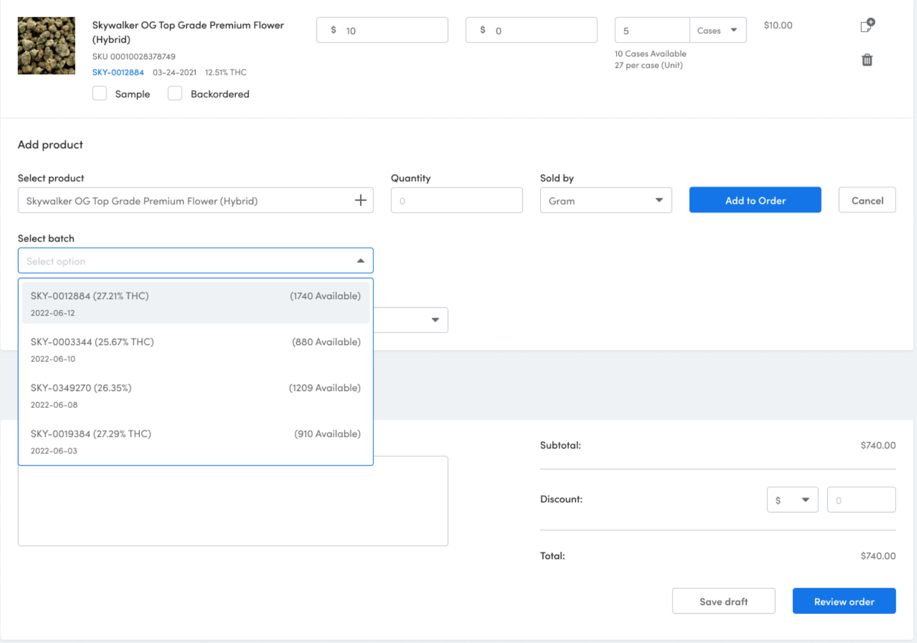
Task: Click the Review order button
Action: point(844,601)
